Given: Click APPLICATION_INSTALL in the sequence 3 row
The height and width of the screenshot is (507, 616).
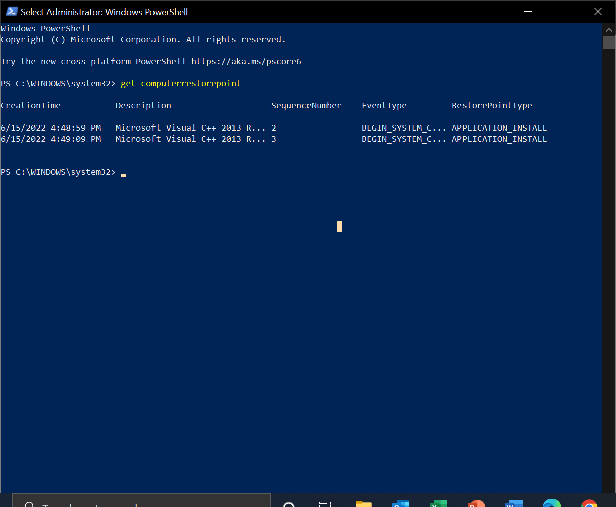Looking at the screenshot, I should (500, 139).
